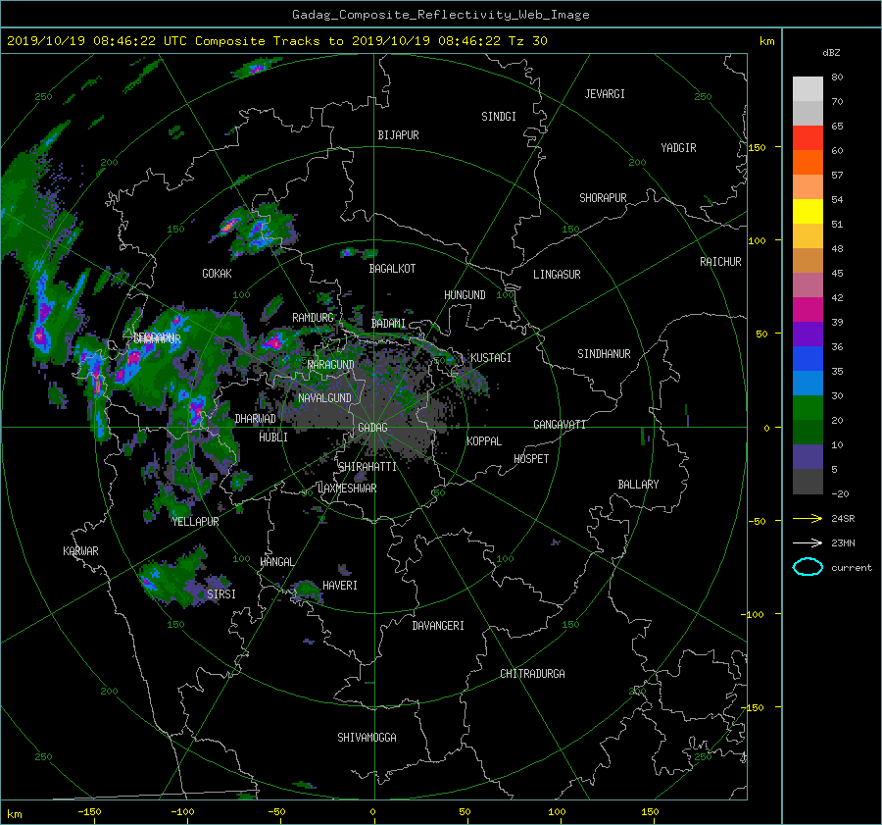Screen dimensions: 882x825
Task: Click the -150 tick on bottom axis
Action: tap(89, 812)
